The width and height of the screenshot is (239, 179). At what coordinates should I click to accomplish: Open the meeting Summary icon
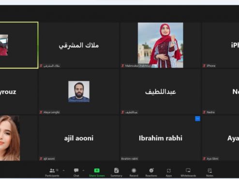[x=116, y=170]
